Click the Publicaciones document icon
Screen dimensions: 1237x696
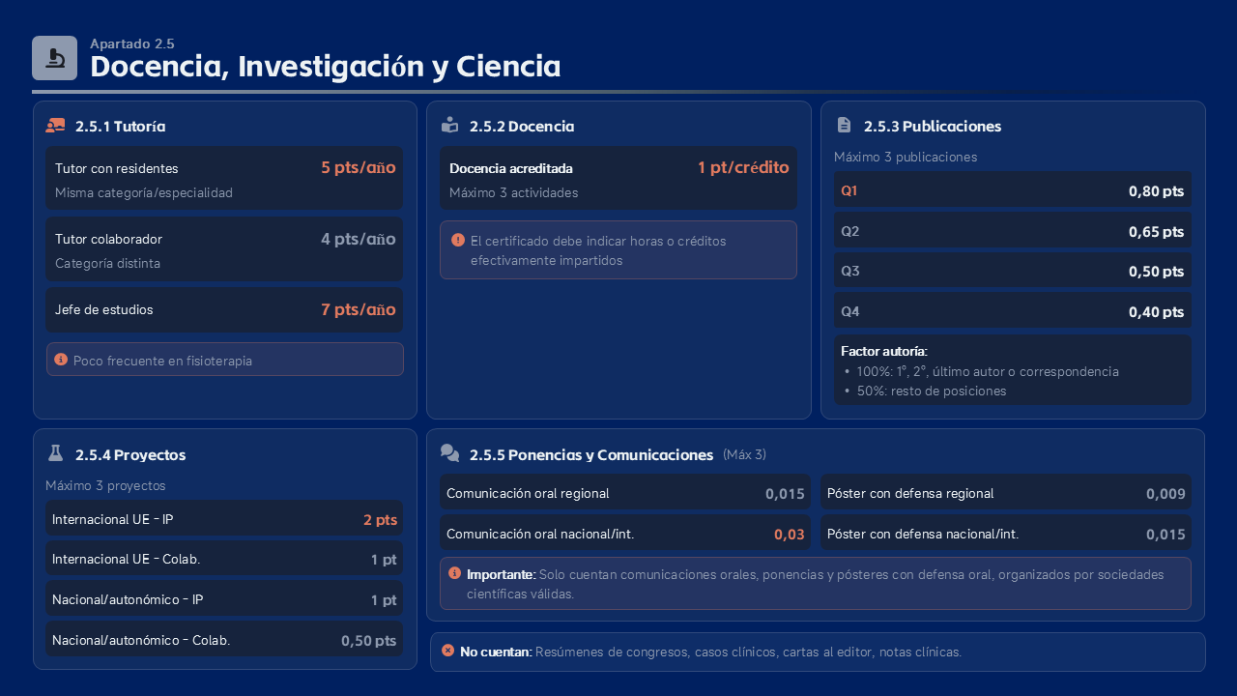tap(844, 126)
